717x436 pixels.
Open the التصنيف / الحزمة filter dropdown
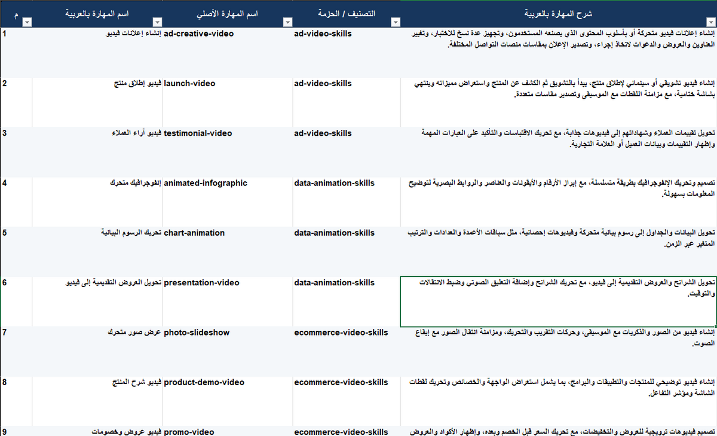click(396, 23)
